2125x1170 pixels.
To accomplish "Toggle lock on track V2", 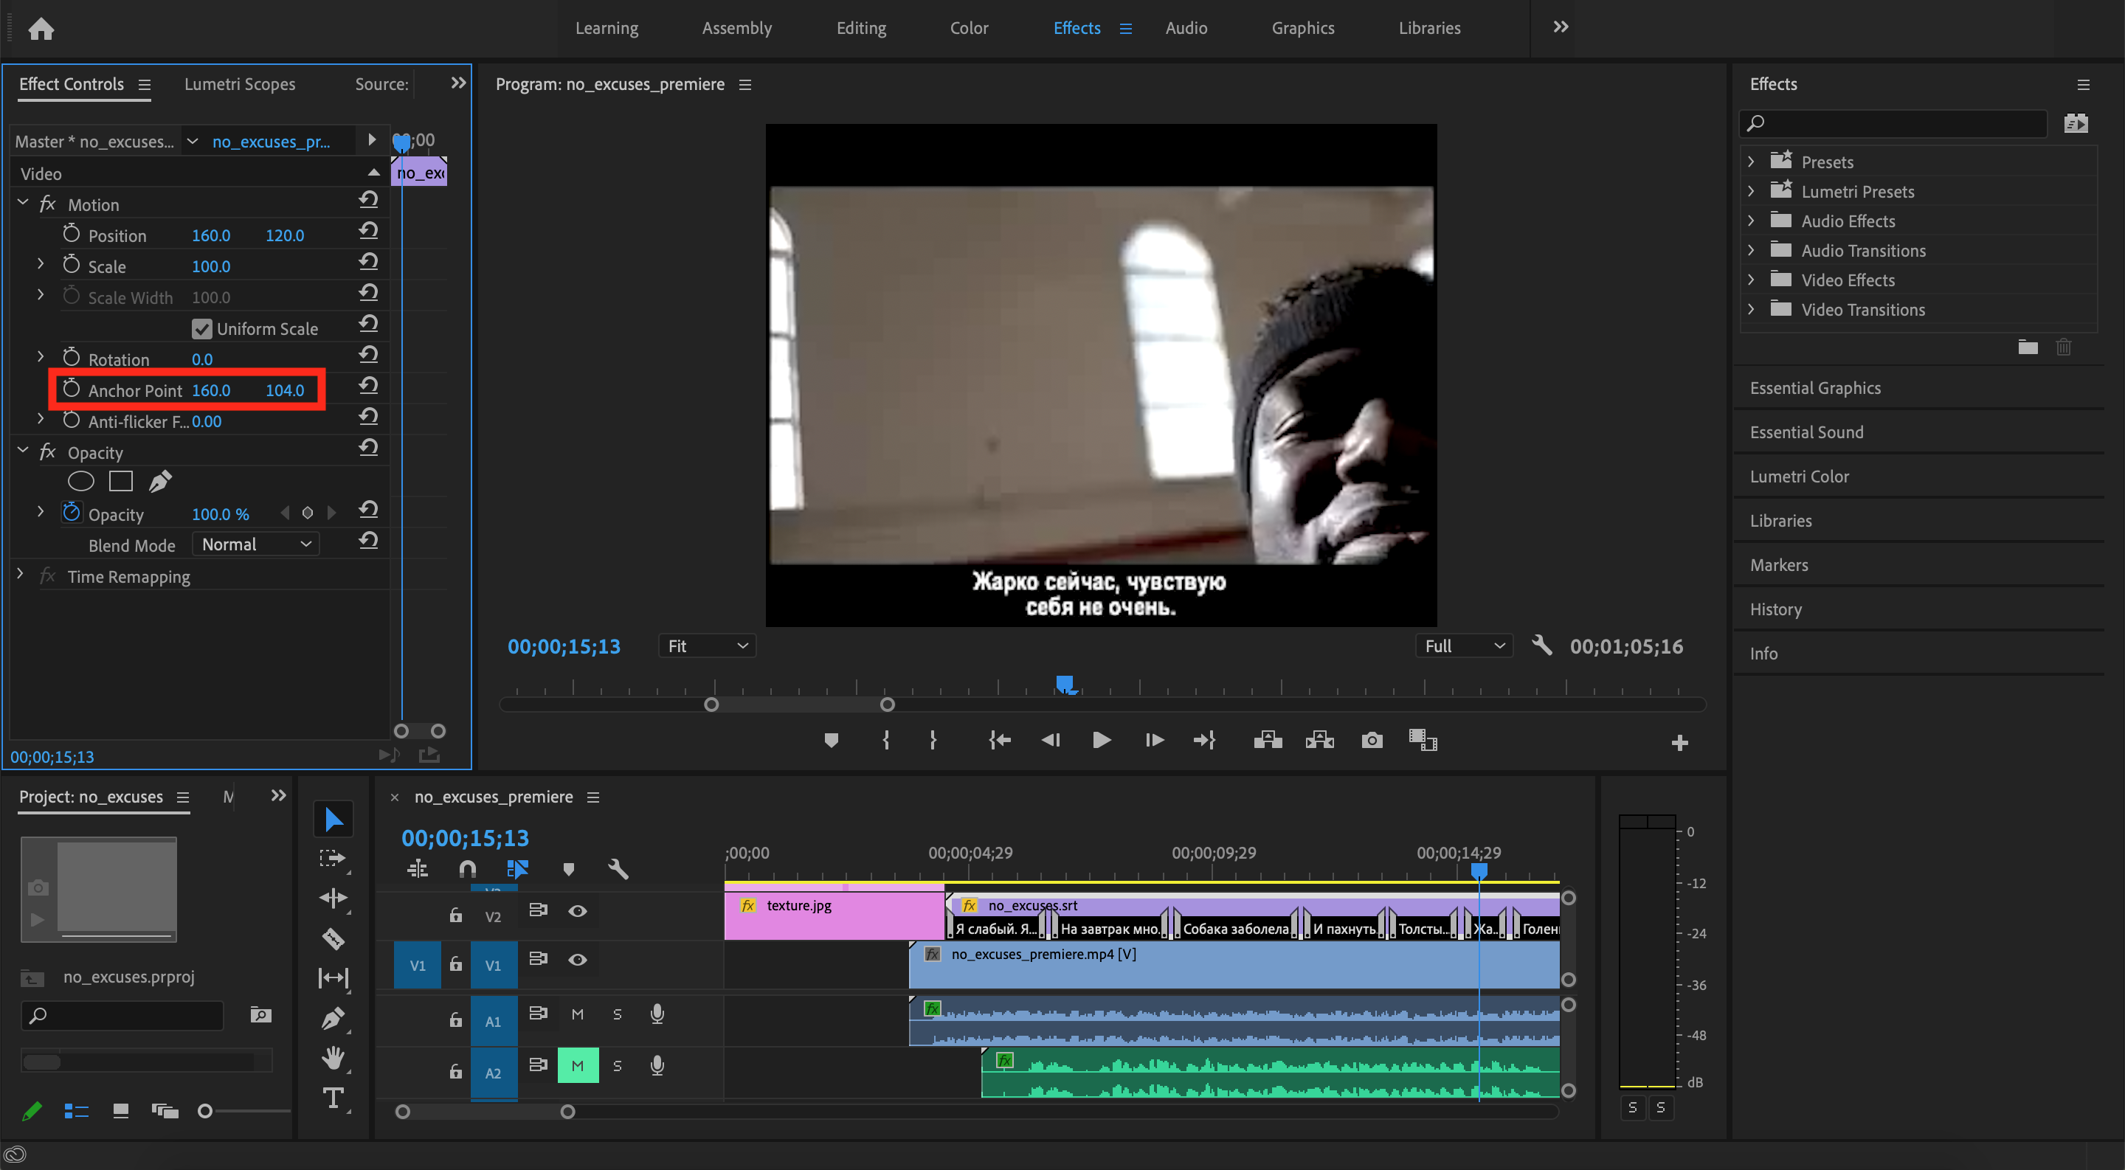I will pos(455,915).
